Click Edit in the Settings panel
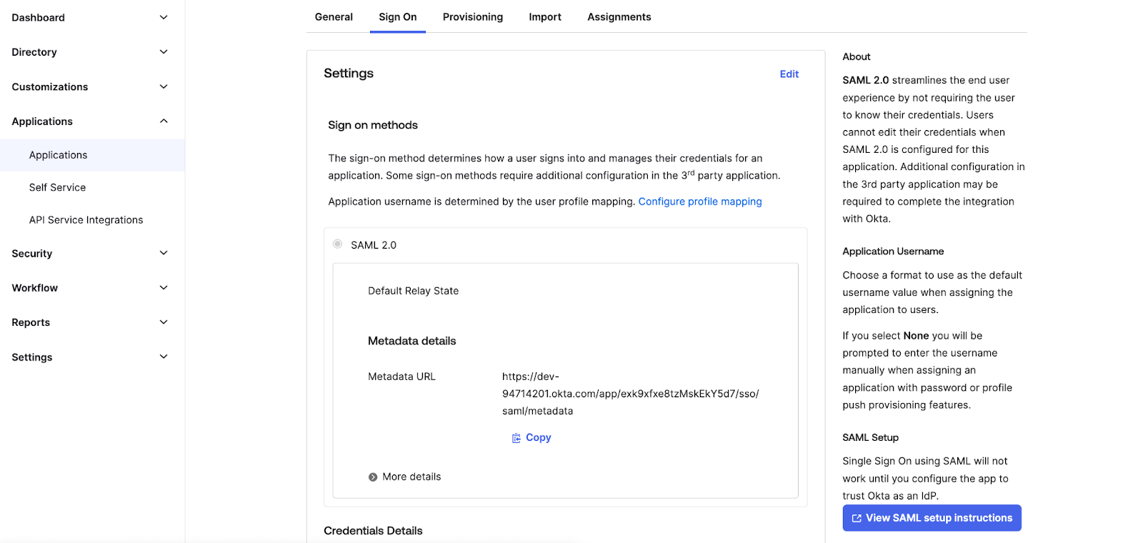The image size is (1143, 543). [789, 74]
